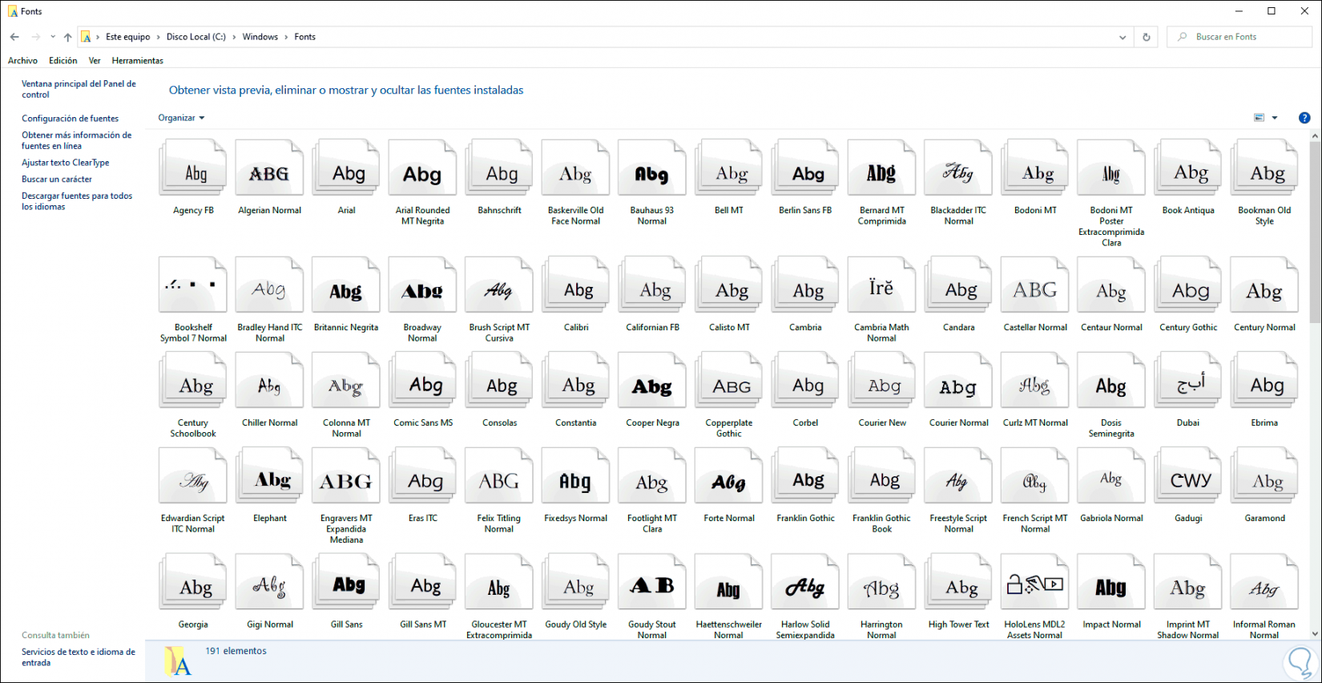Viewport: 1322px width, 683px height.
Task: Click the scrollbar down arrow
Action: pyautogui.click(x=1315, y=634)
